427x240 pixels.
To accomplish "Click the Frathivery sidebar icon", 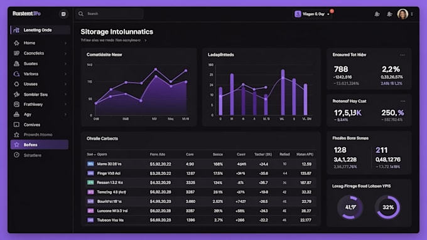I will (16, 105).
